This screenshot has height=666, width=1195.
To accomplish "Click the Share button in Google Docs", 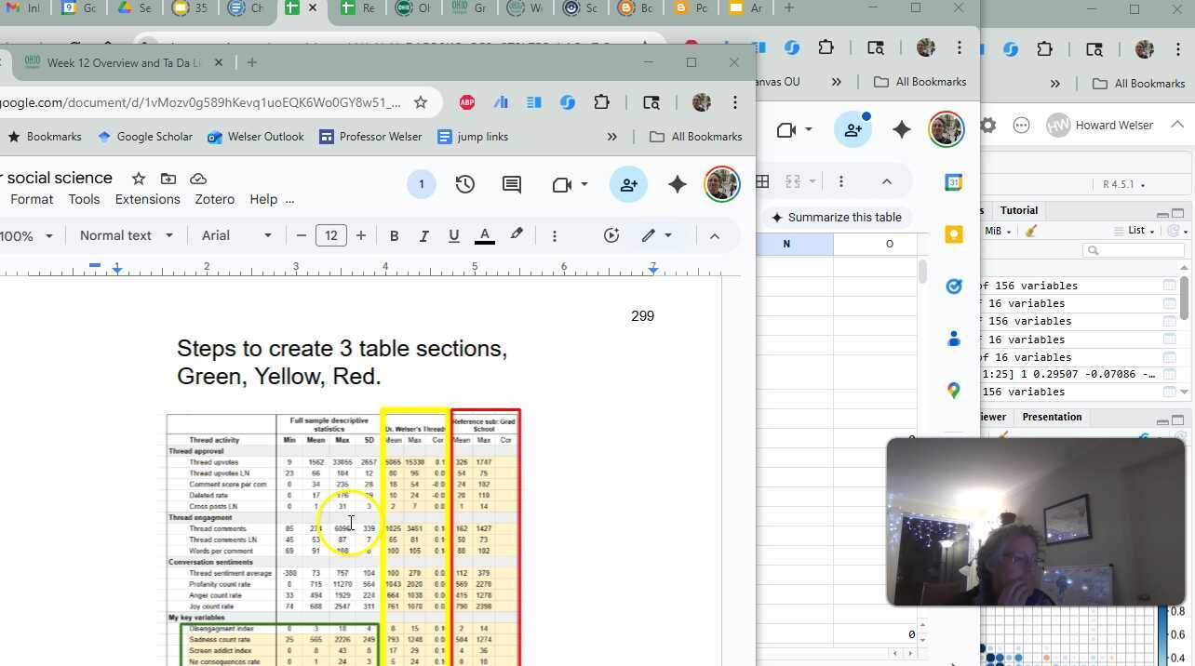I will (x=628, y=184).
